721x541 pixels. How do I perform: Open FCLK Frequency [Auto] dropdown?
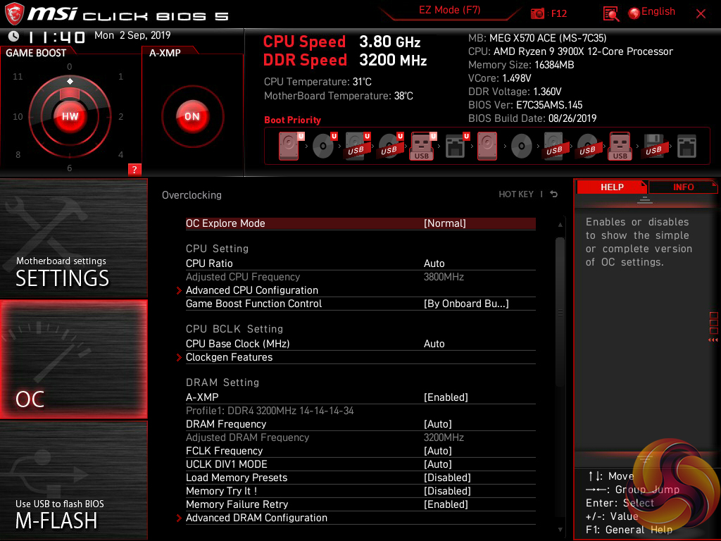point(360,451)
